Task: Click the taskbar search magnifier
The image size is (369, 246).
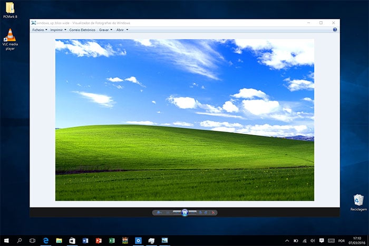Action: (20, 240)
